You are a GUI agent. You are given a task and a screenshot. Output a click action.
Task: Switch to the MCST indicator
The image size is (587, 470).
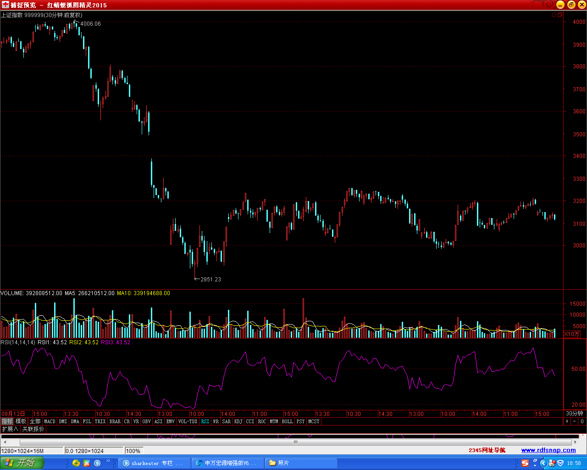314,421
